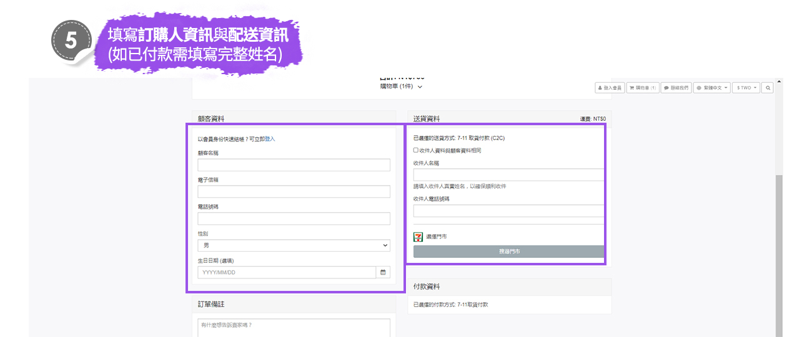Click the search magnifier icon in top bar
Viewport: 812px width, 337px height.
(768, 88)
